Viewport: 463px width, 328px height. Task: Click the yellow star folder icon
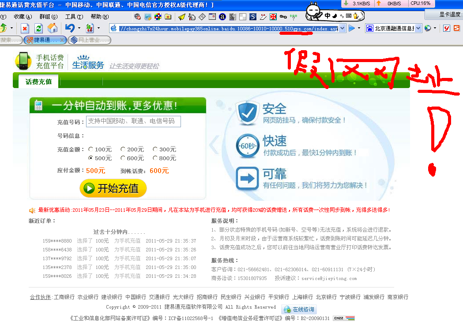point(168,17)
